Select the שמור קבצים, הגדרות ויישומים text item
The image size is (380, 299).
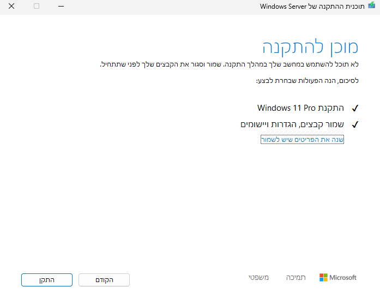pos(292,124)
